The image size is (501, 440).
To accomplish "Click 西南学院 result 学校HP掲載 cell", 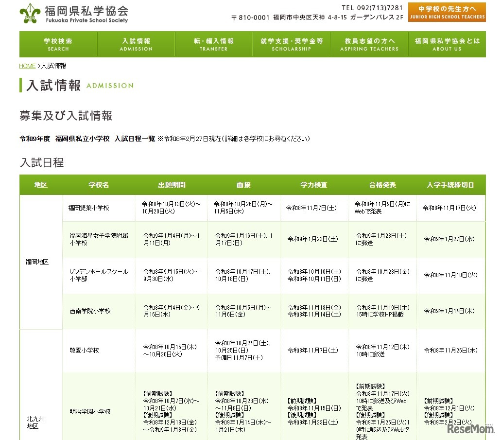I will point(382,311).
